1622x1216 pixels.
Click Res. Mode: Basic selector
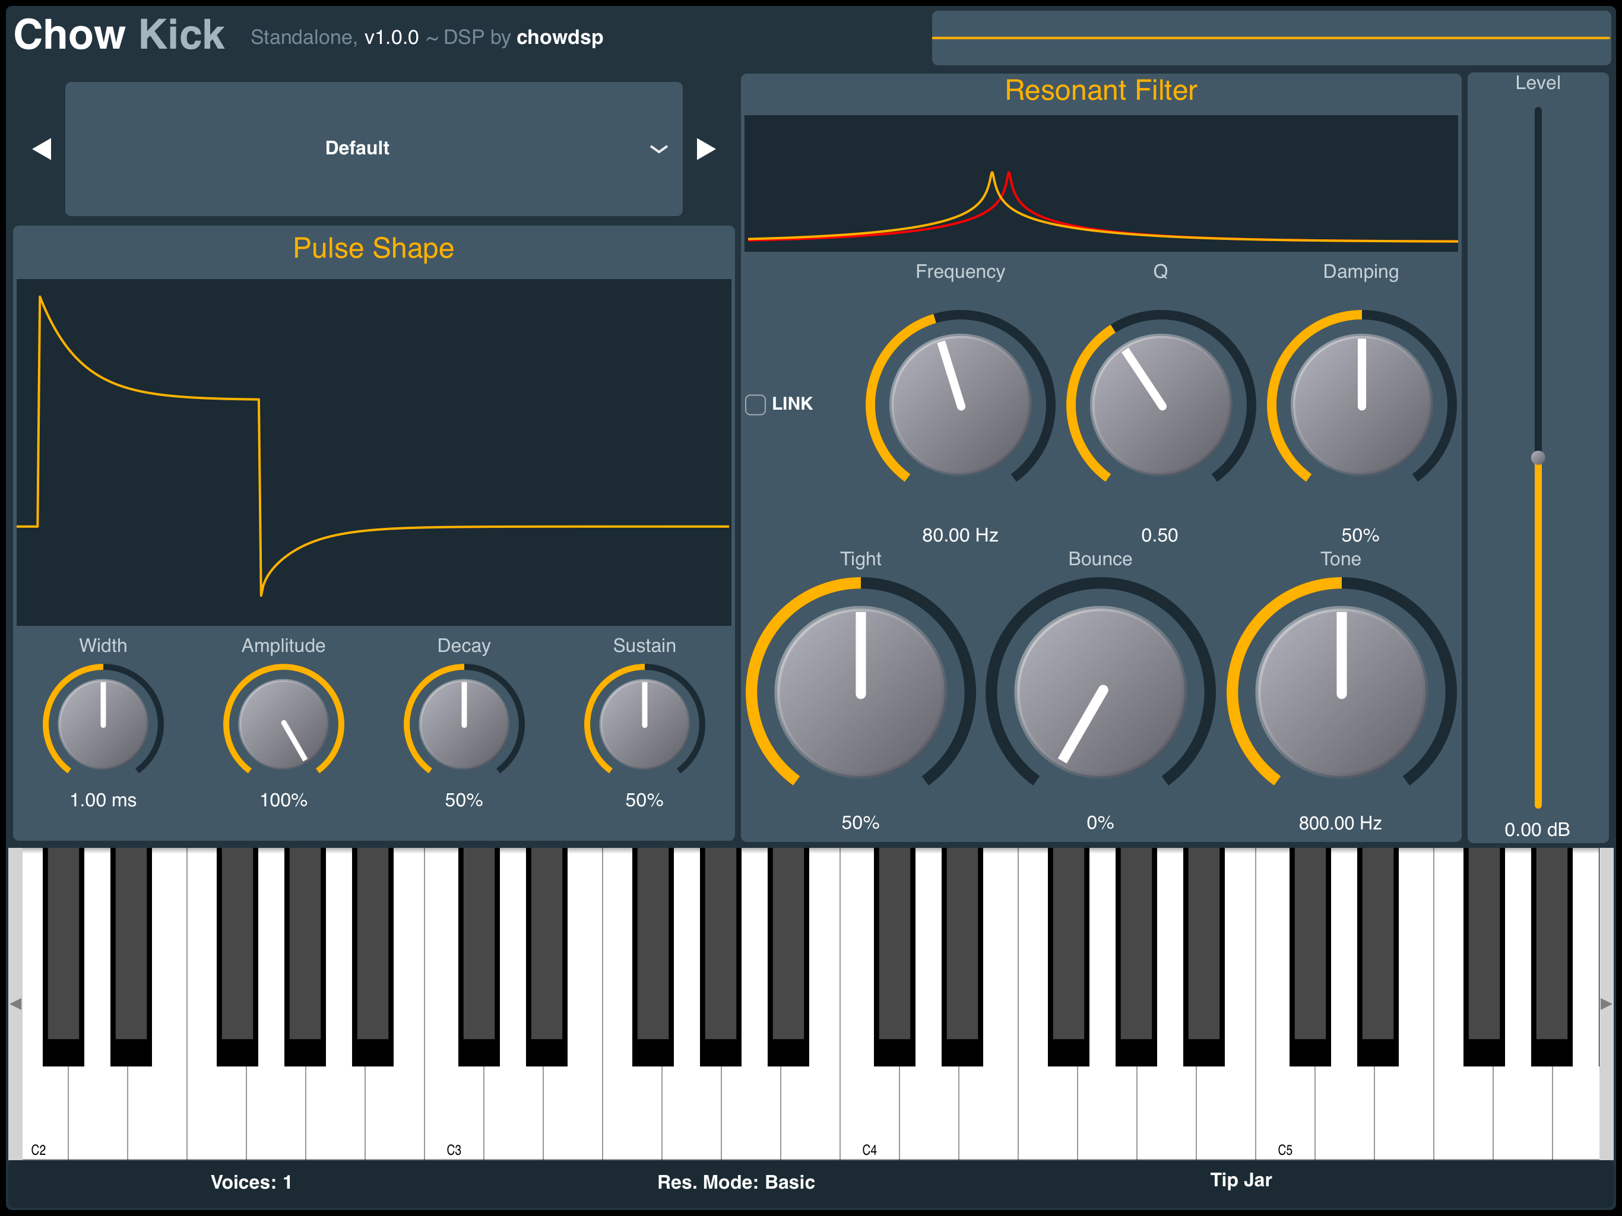(x=736, y=1182)
